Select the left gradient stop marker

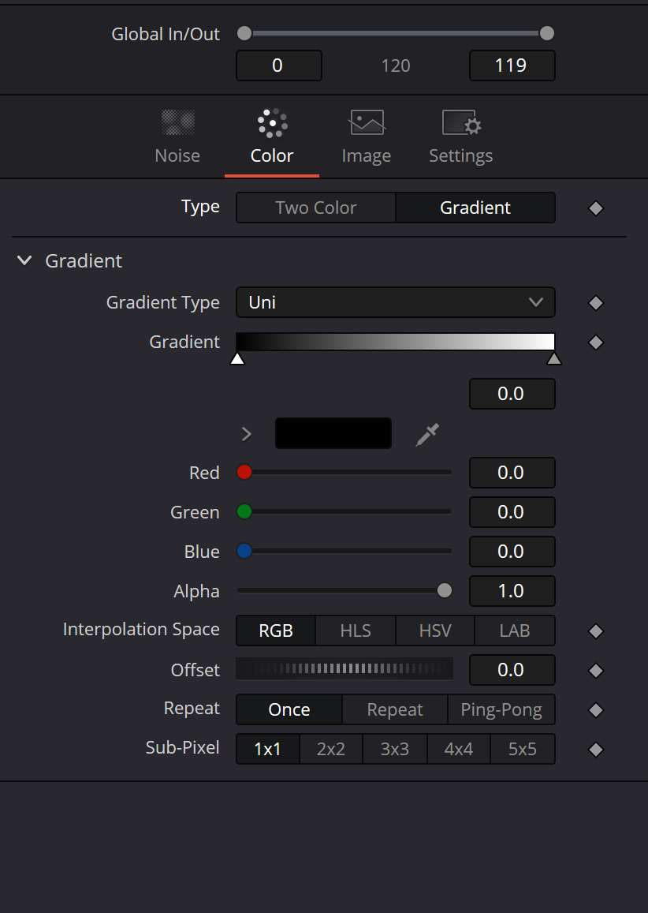click(x=237, y=358)
